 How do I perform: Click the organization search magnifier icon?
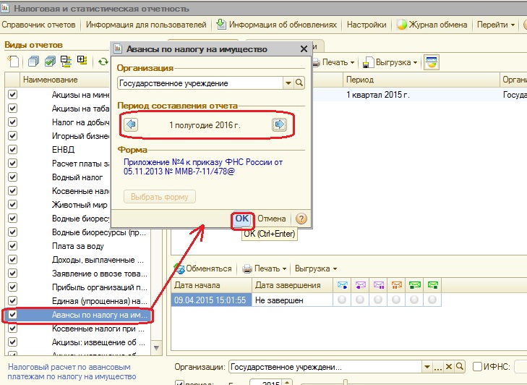point(299,83)
